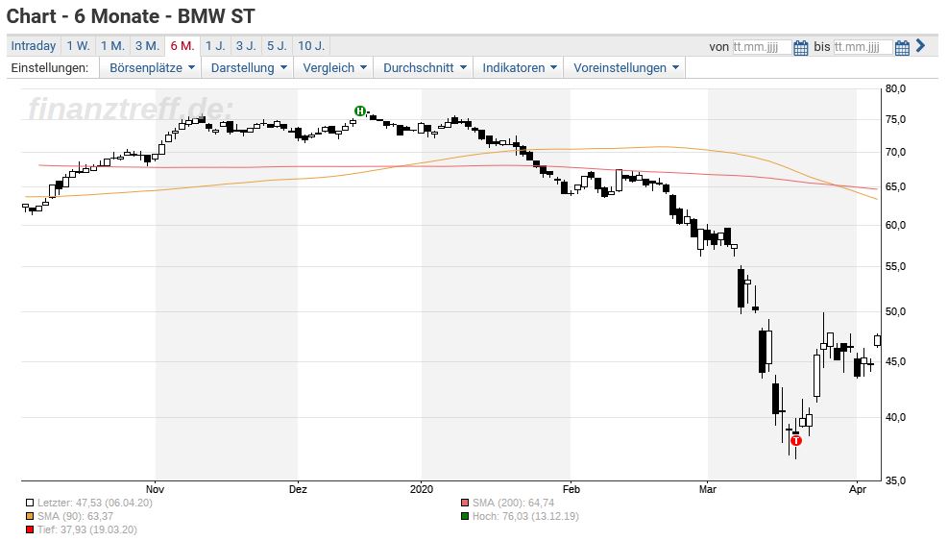Viewport: 948px width, 541px height.
Task: Switch to the Intraday tab
Action: [x=34, y=46]
